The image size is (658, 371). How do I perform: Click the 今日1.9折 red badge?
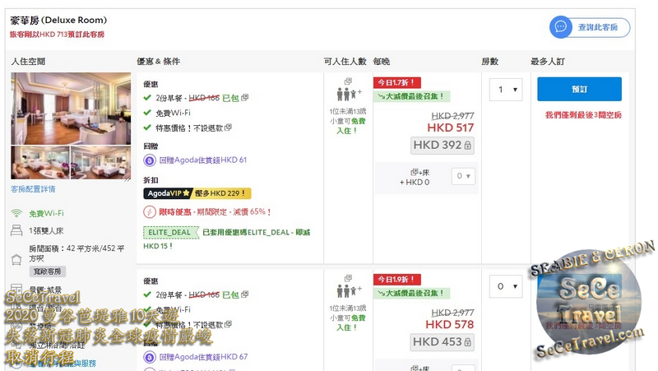[397, 280]
